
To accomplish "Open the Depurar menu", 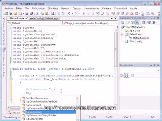I will tap(77, 8).
